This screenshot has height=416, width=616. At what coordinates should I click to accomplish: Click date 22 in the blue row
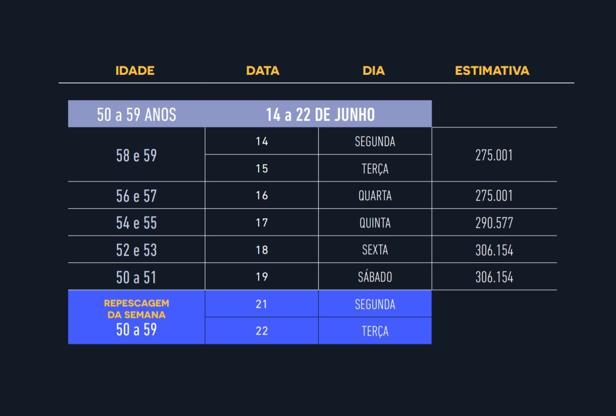(x=262, y=331)
